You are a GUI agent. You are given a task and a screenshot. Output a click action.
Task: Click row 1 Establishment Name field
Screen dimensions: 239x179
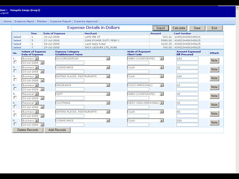[x=70, y=63]
